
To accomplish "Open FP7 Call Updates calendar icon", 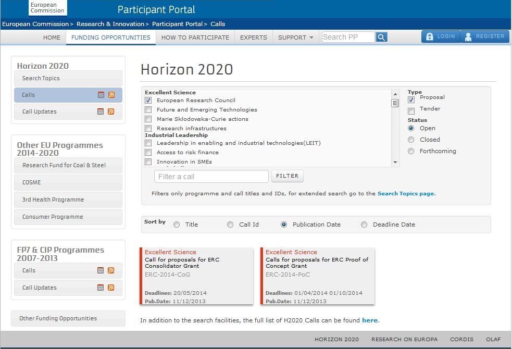I will [x=101, y=288].
